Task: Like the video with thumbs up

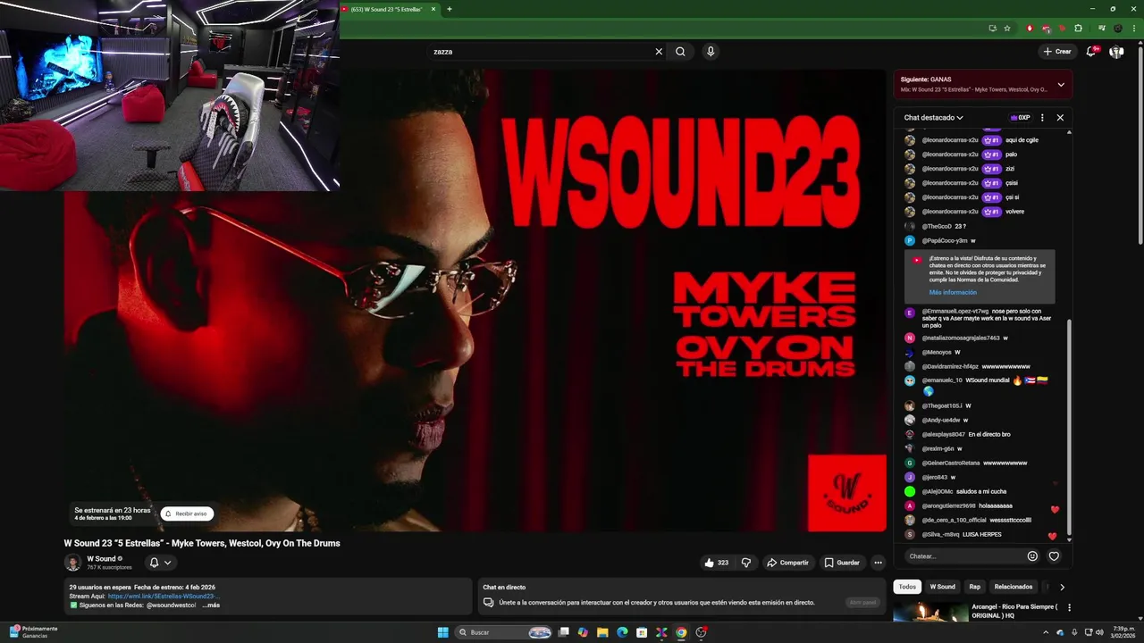Action: [x=716, y=563]
